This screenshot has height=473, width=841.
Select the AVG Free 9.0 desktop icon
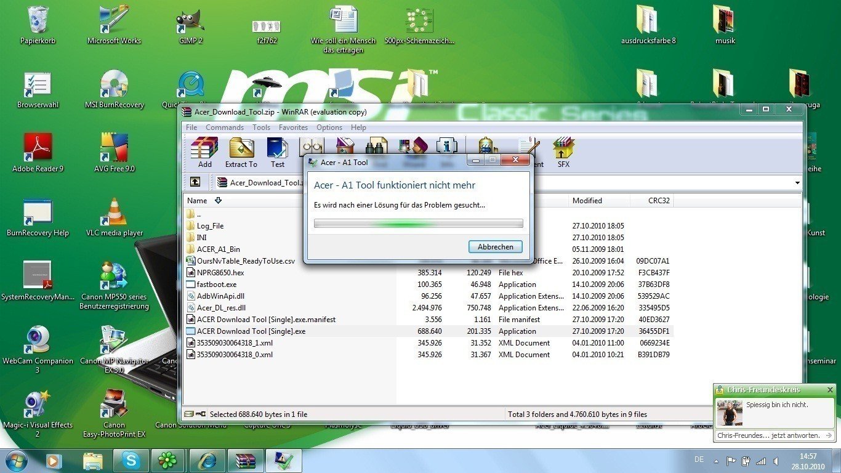click(114, 153)
